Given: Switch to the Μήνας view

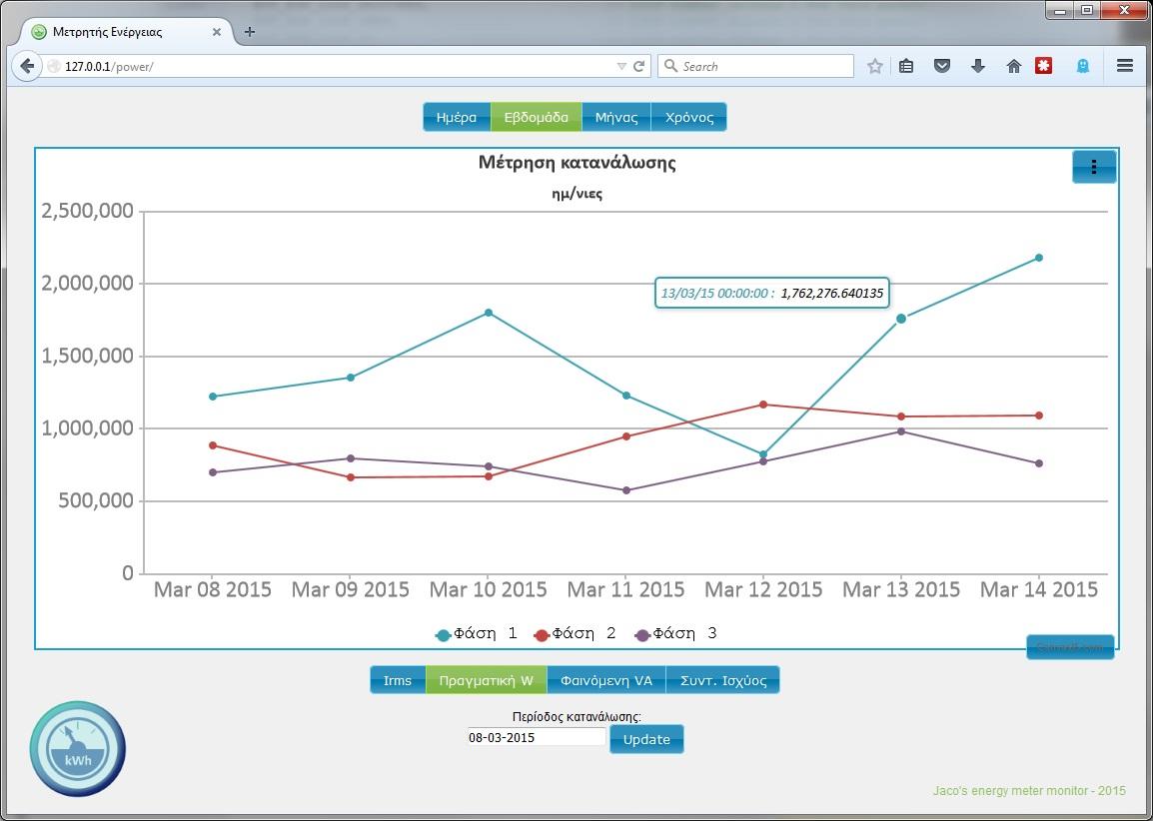Looking at the screenshot, I should 616,117.
